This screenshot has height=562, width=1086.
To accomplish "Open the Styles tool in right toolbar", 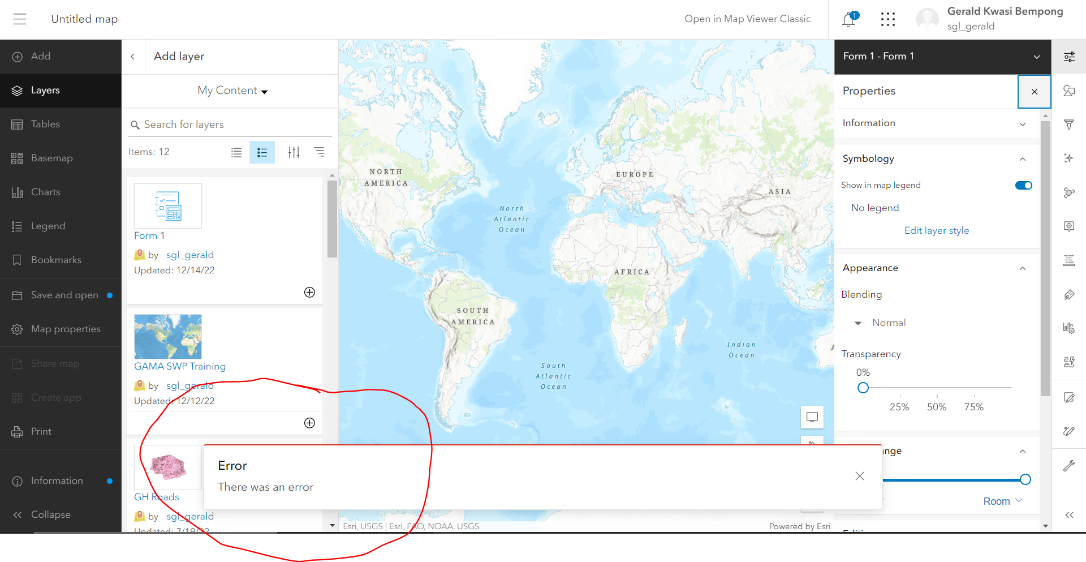I will coord(1069,91).
